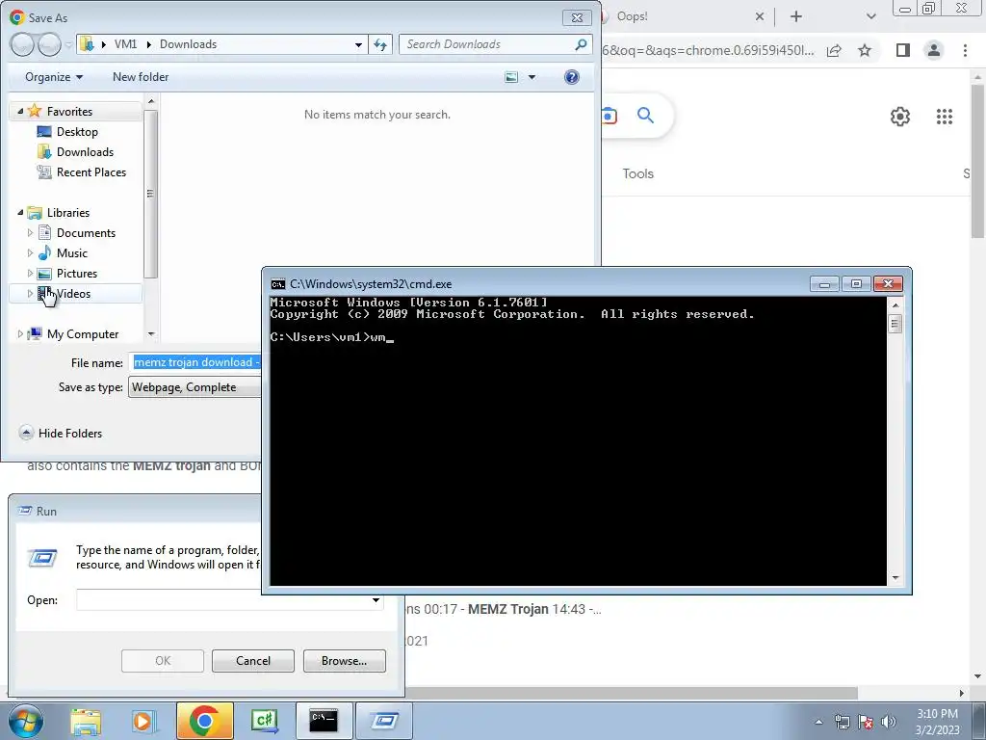Click the cmd window scrollbar up arrow
The width and height of the screenshot is (986, 740).
point(895,305)
